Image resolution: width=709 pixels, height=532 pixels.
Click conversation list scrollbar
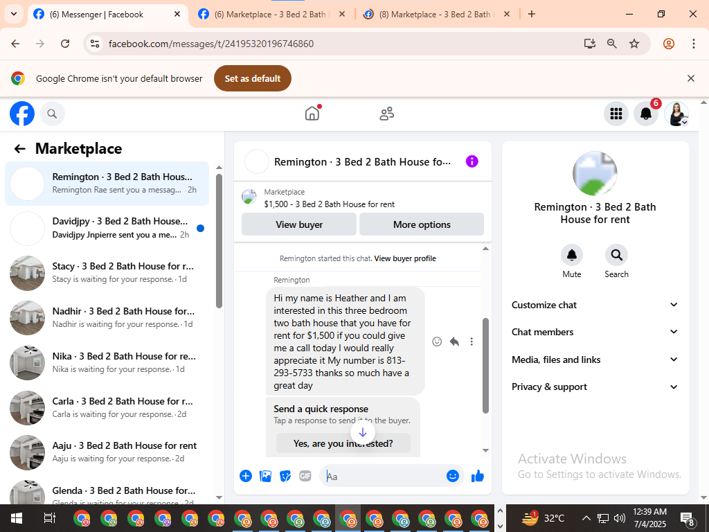[219, 240]
